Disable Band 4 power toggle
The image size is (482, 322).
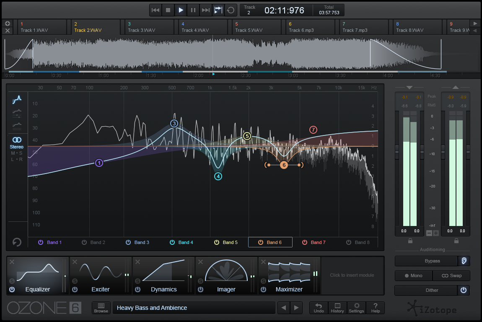[x=172, y=242]
